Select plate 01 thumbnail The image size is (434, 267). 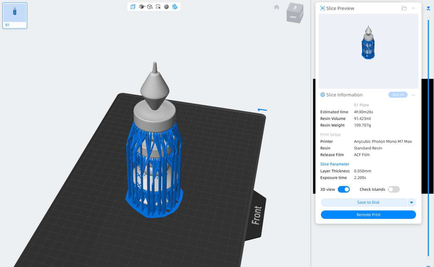(15, 16)
